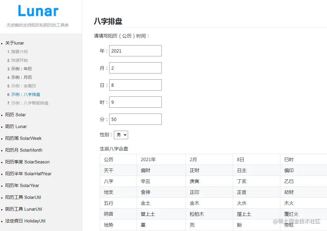The width and height of the screenshot is (327, 231).
Task: Open the 阳历季度 SolarSeason section
Action: click(27, 162)
